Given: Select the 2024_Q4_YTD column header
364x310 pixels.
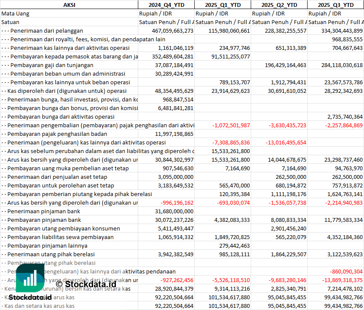Looking at the screenshot, I should pos(166,5).
